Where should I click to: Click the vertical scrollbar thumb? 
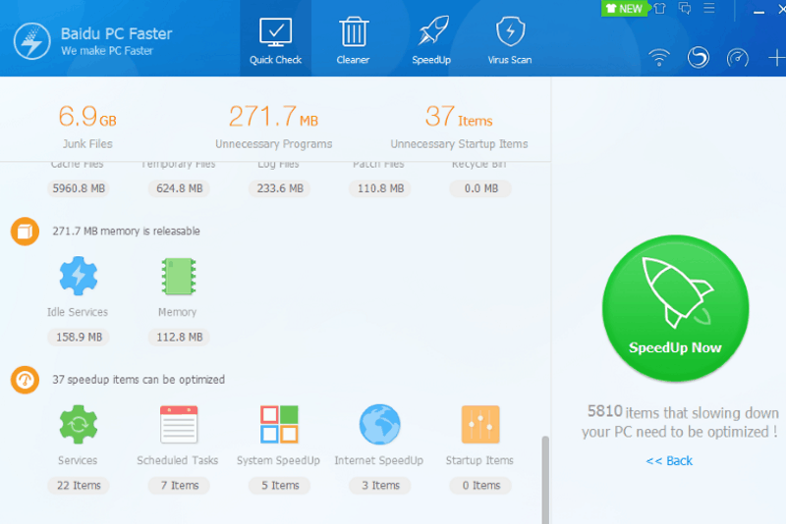(545, 480)
